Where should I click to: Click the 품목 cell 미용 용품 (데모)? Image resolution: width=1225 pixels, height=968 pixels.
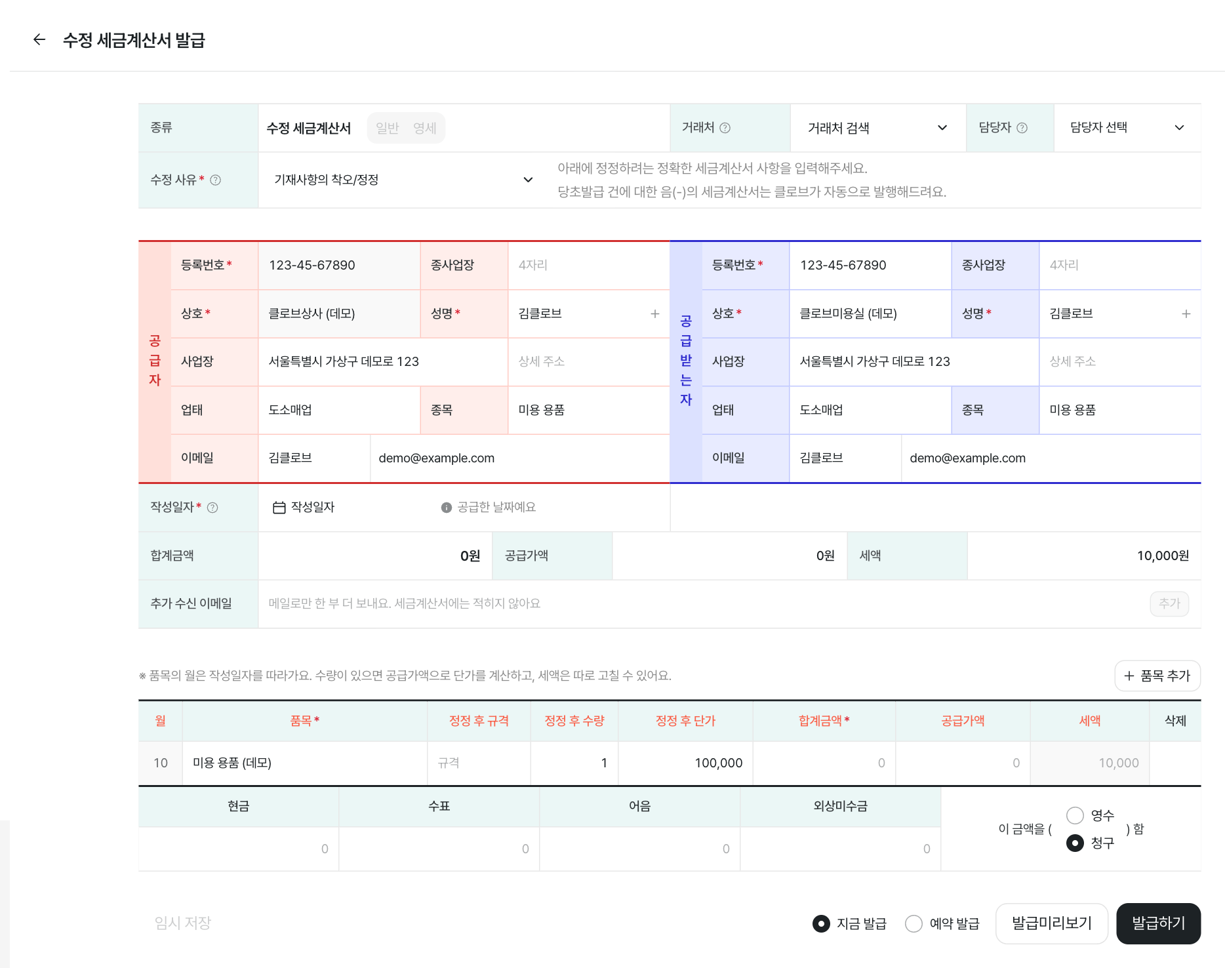305,763
